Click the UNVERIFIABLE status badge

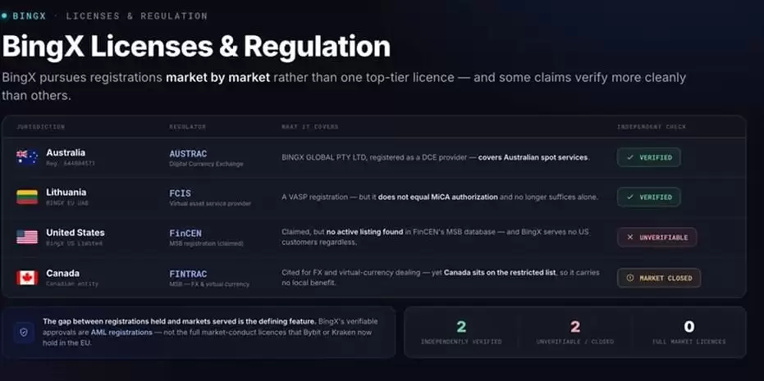pyautogui.click(x=656, y=237)
